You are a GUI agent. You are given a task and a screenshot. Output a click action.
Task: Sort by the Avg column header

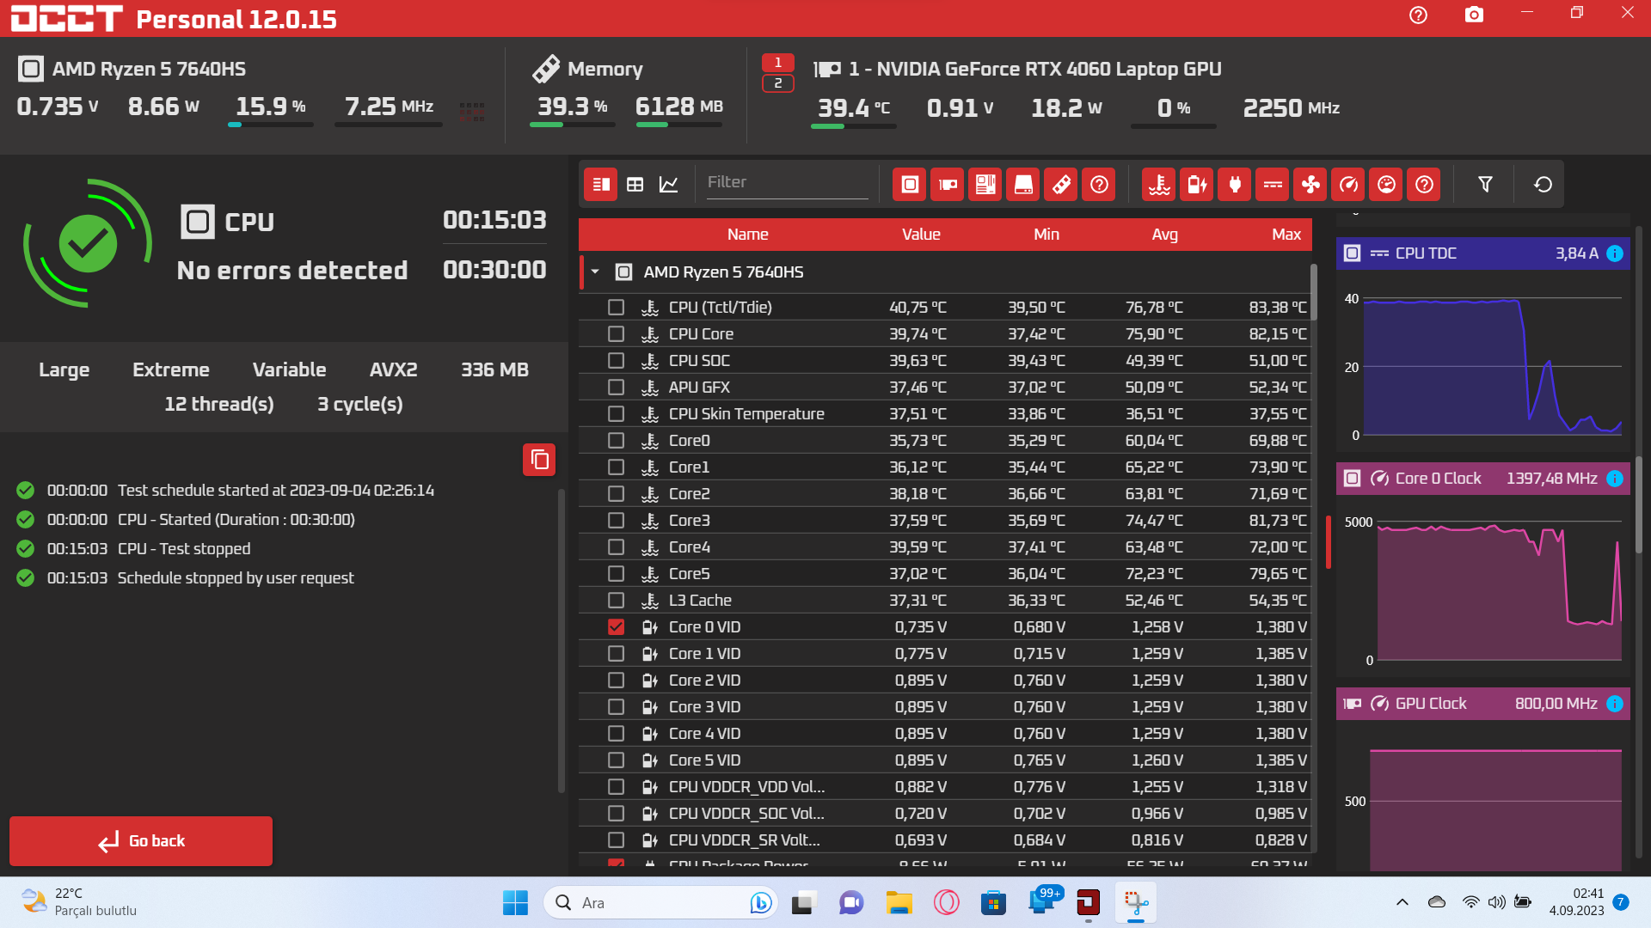[1164, 235]
